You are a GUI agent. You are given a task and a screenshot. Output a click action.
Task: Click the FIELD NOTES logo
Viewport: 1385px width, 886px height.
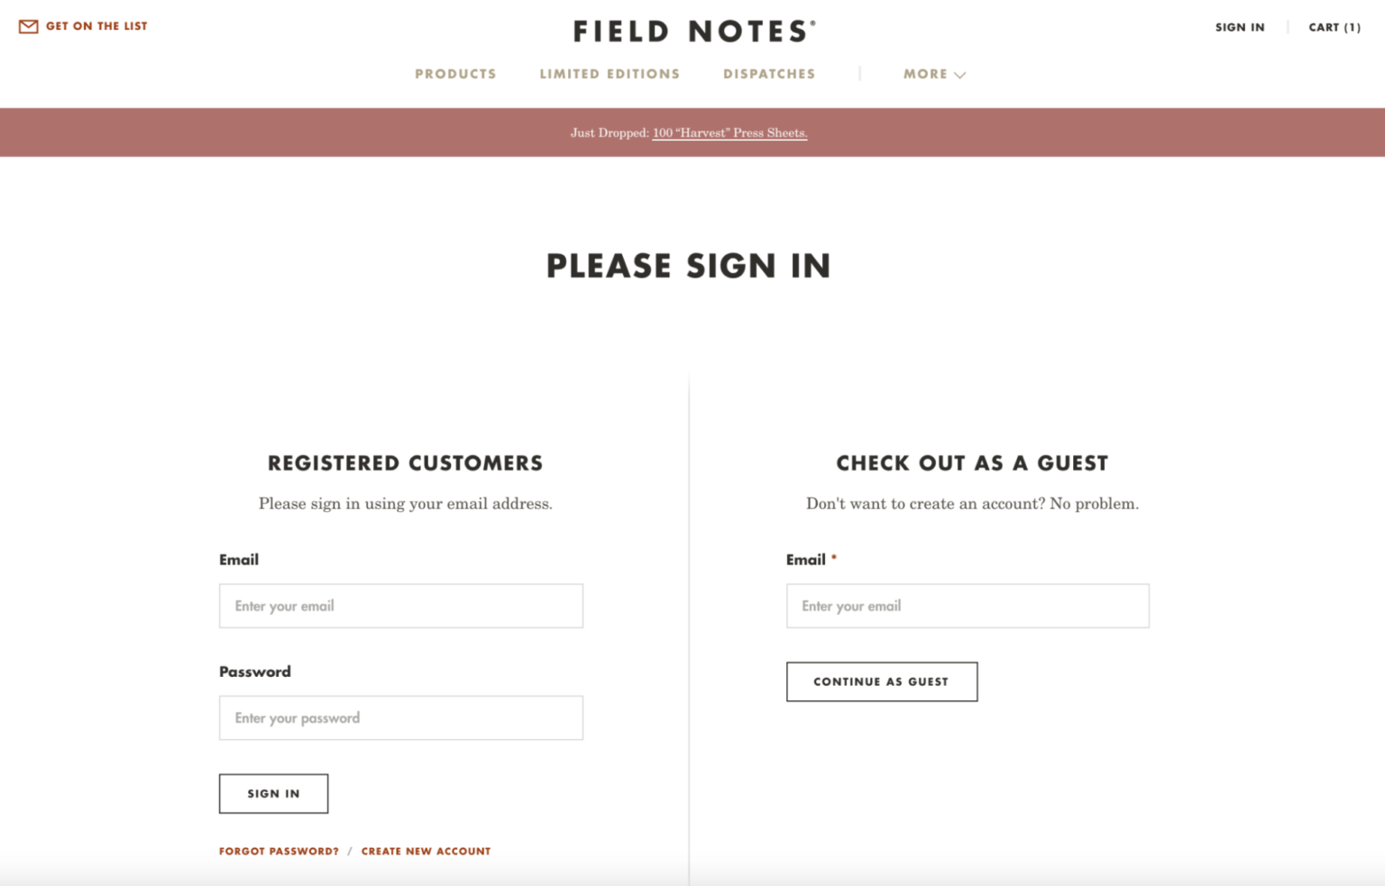(x=691, y=30)
